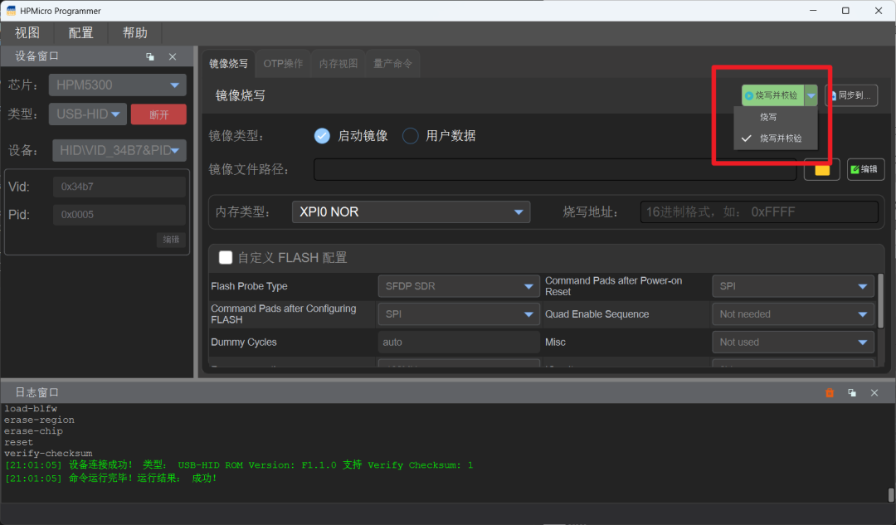Image resolution: width=896 pixels, height=525 pixels.
Task: Click the log window scrollbar thumb
Action: tap(891, 494)
